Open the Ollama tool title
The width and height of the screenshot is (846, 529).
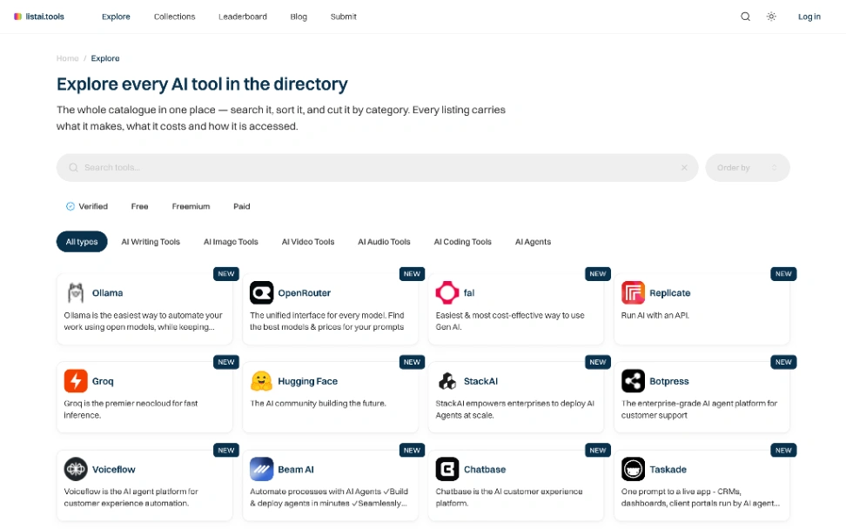point(107,293)
